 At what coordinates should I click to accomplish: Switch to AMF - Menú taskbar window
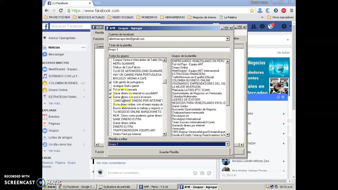(157, 187)
